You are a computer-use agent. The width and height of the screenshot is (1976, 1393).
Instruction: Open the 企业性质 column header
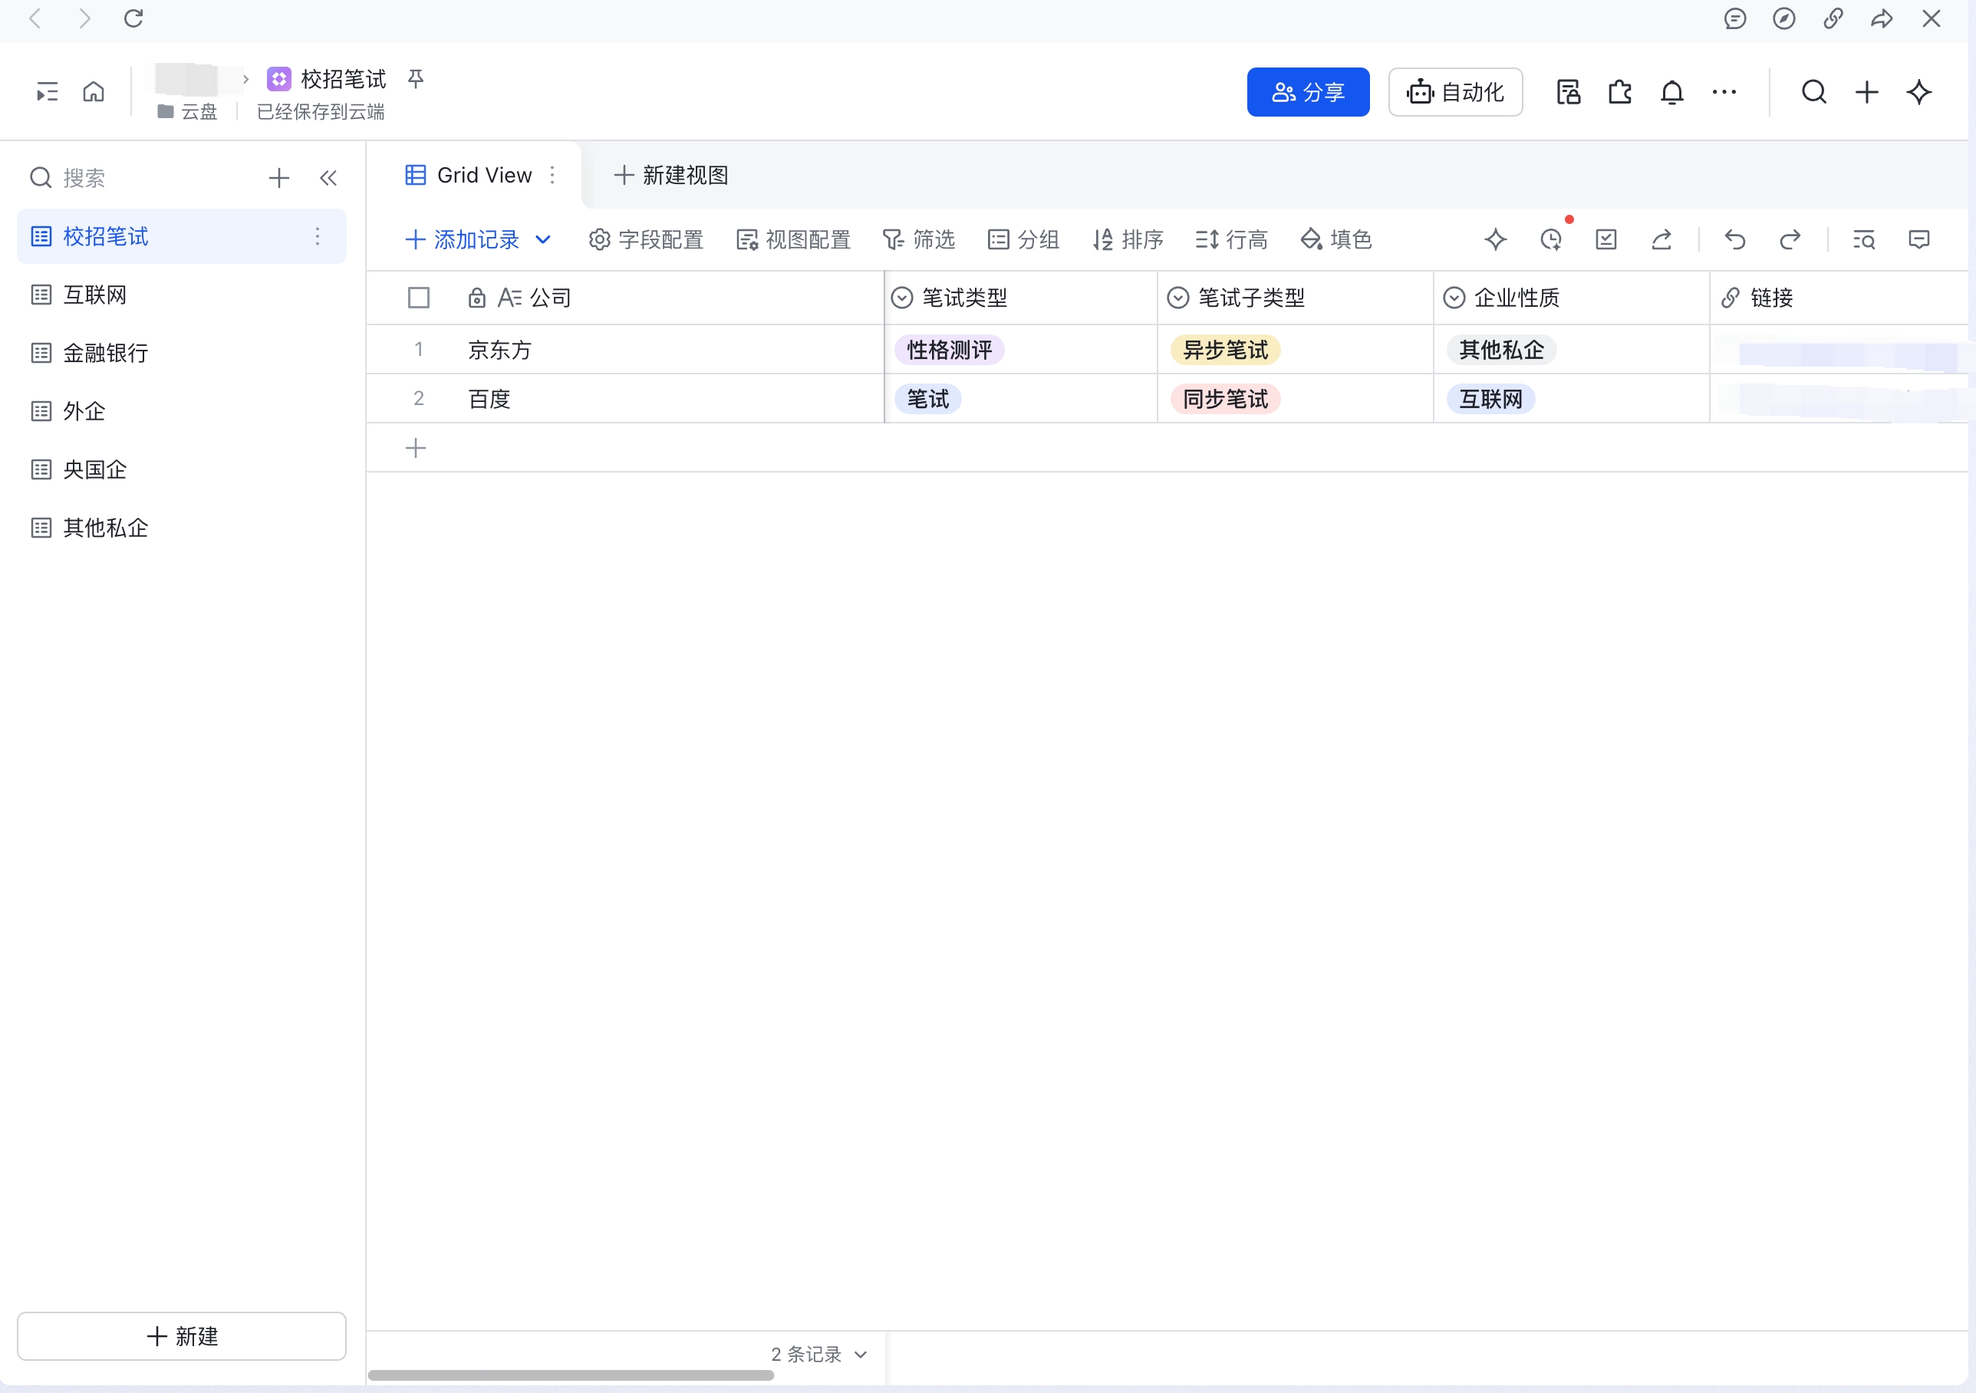(x=1573, y=298)
